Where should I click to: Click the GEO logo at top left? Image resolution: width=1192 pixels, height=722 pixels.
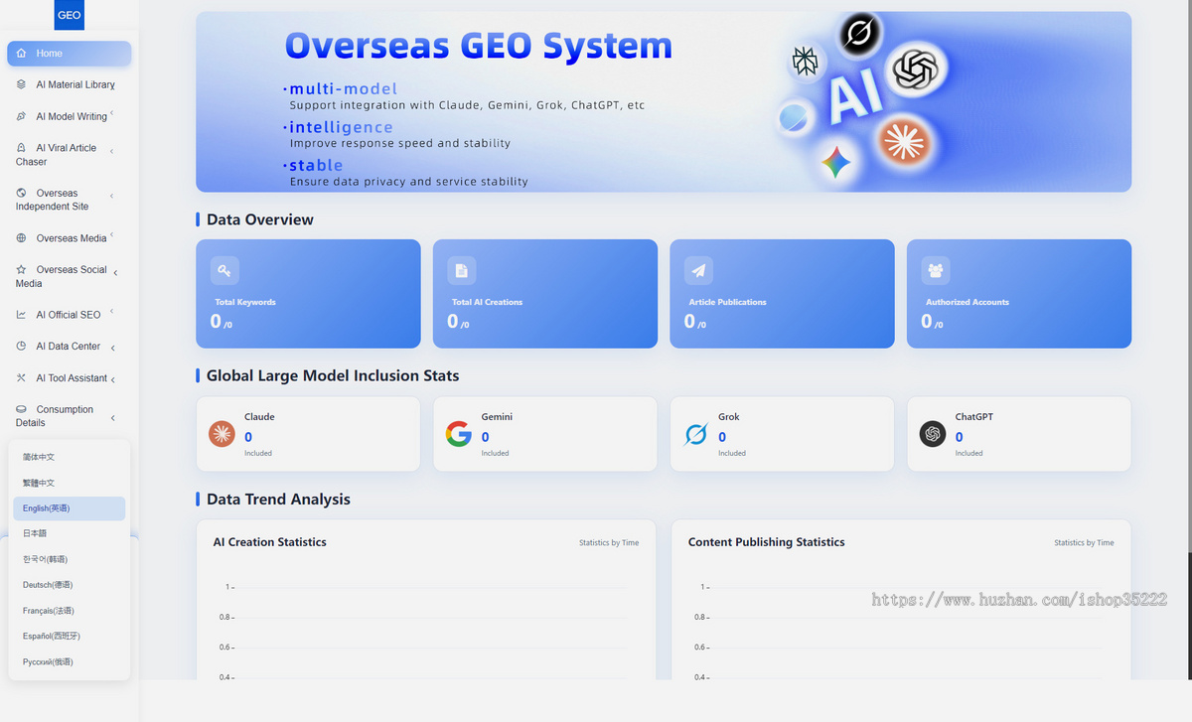(70, 15)
